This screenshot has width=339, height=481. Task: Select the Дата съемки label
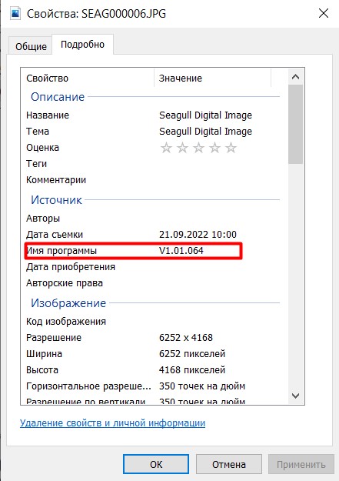pos(55,235)
